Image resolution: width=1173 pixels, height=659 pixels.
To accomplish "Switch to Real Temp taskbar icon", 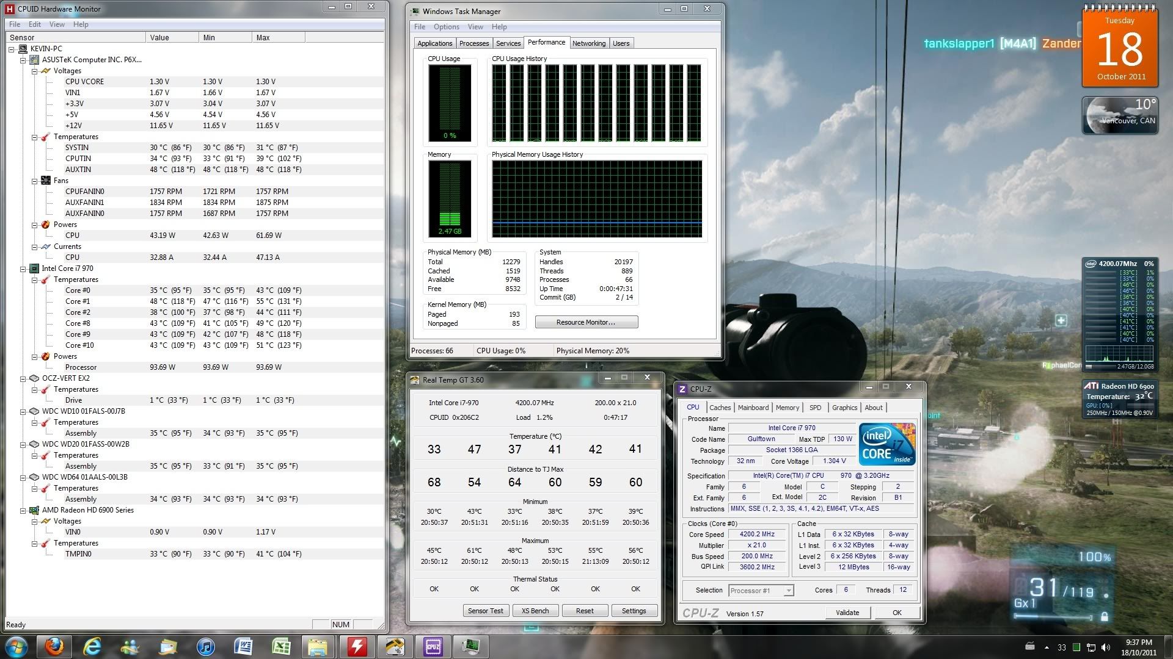I will click(x=395, y=646).
